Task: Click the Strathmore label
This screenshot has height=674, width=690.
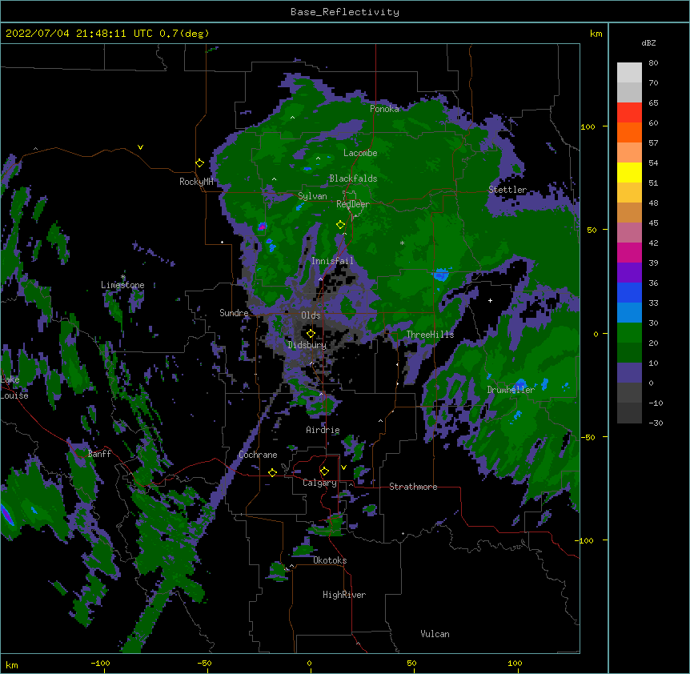Action: pos(413,487)
